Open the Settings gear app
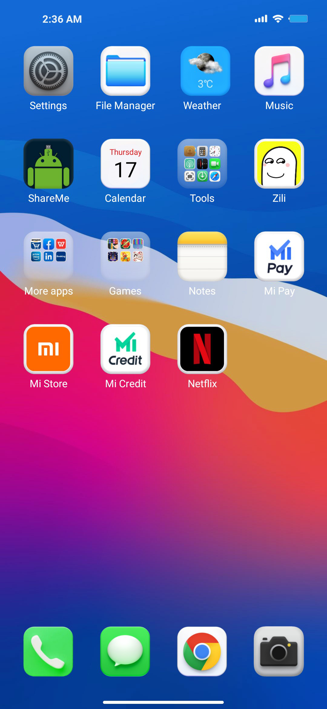The image size is (327, 709). pos(48,71)
